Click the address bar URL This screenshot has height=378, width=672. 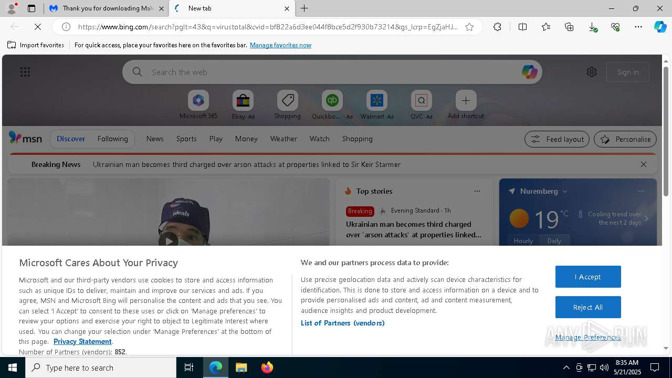point(268,27)
